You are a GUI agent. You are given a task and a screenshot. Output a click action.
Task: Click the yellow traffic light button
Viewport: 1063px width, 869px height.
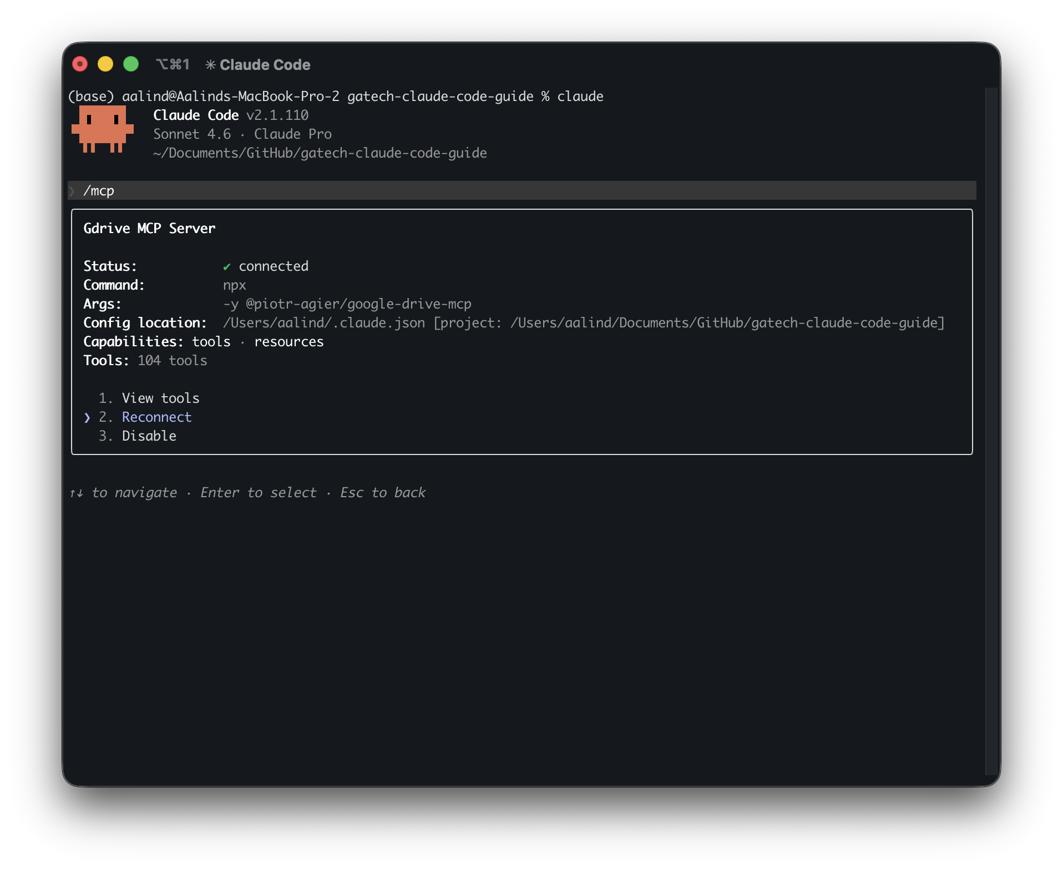click(105, 64)
